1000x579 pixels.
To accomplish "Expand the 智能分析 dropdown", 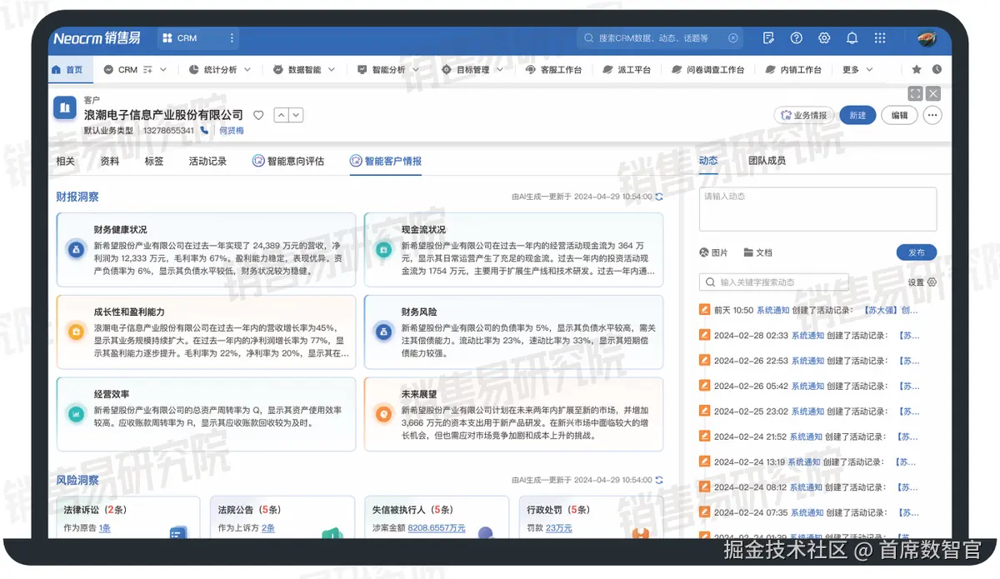I will [416, 70].
